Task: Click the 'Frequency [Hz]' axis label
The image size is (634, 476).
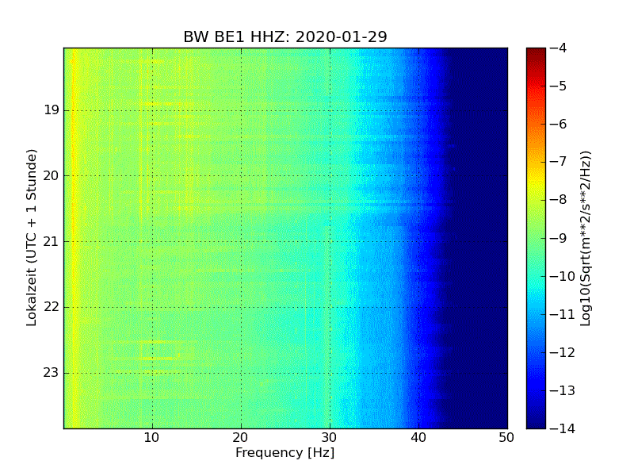Action: coord(285,452)
